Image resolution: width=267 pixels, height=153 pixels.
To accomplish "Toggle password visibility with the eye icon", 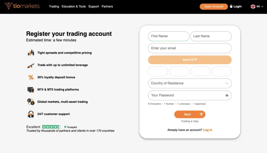I will pos(227,96).
